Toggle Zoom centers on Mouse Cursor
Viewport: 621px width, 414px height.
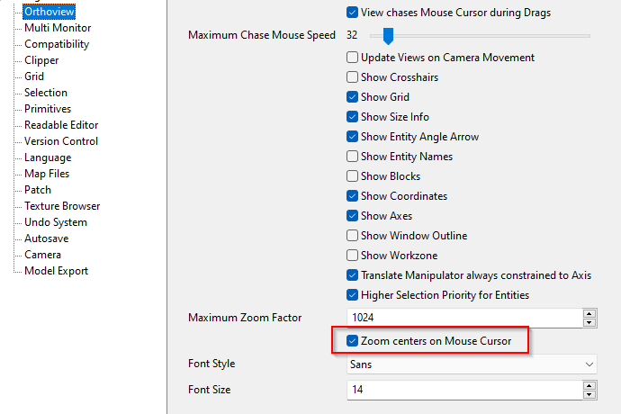[353, 341]
